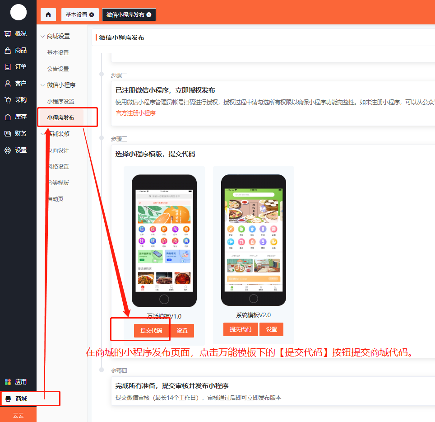Image resolution: width=435 pixels, height=422 pixels.
Task: Click the 系统模板V2.0 phone preview
Action: (x=253, y=240)
